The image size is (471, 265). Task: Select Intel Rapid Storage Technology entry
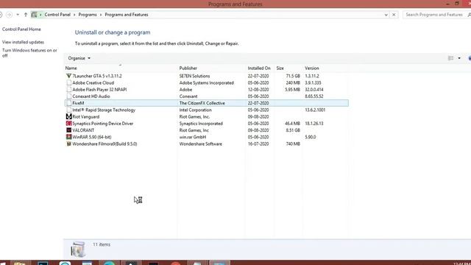104,110
